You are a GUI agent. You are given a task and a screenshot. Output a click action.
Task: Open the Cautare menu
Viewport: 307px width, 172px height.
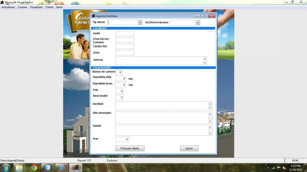[22, 7]
